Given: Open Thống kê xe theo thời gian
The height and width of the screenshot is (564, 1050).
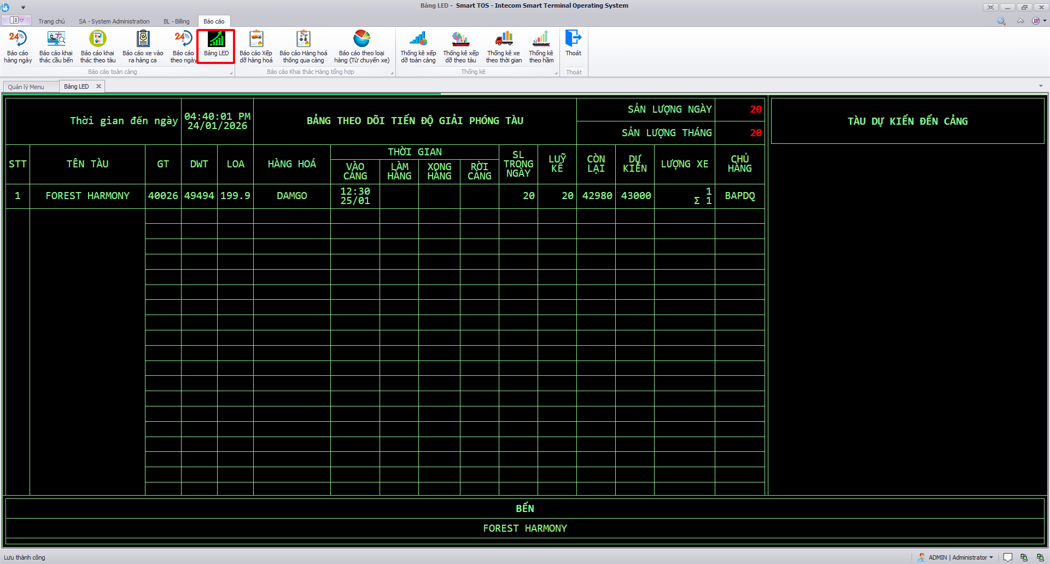Looking at the screenshot, I should click(x=504, y=46).
